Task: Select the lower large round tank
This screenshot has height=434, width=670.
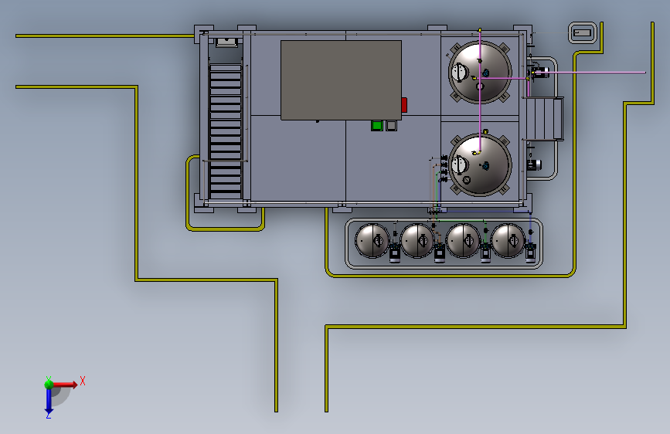Action: tap(480, 164)
